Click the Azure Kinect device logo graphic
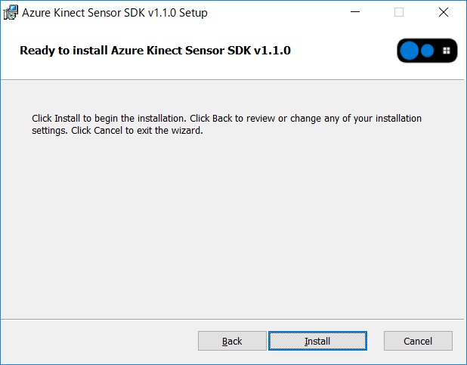This screenshot has width=467, height=365. click(427, 51)
